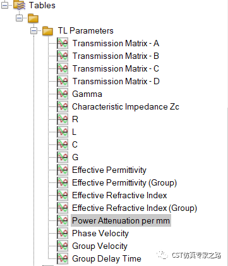
Task: Click the plot icon beside Characteristic Impedance Zc
Action: [x=63, y=106]
